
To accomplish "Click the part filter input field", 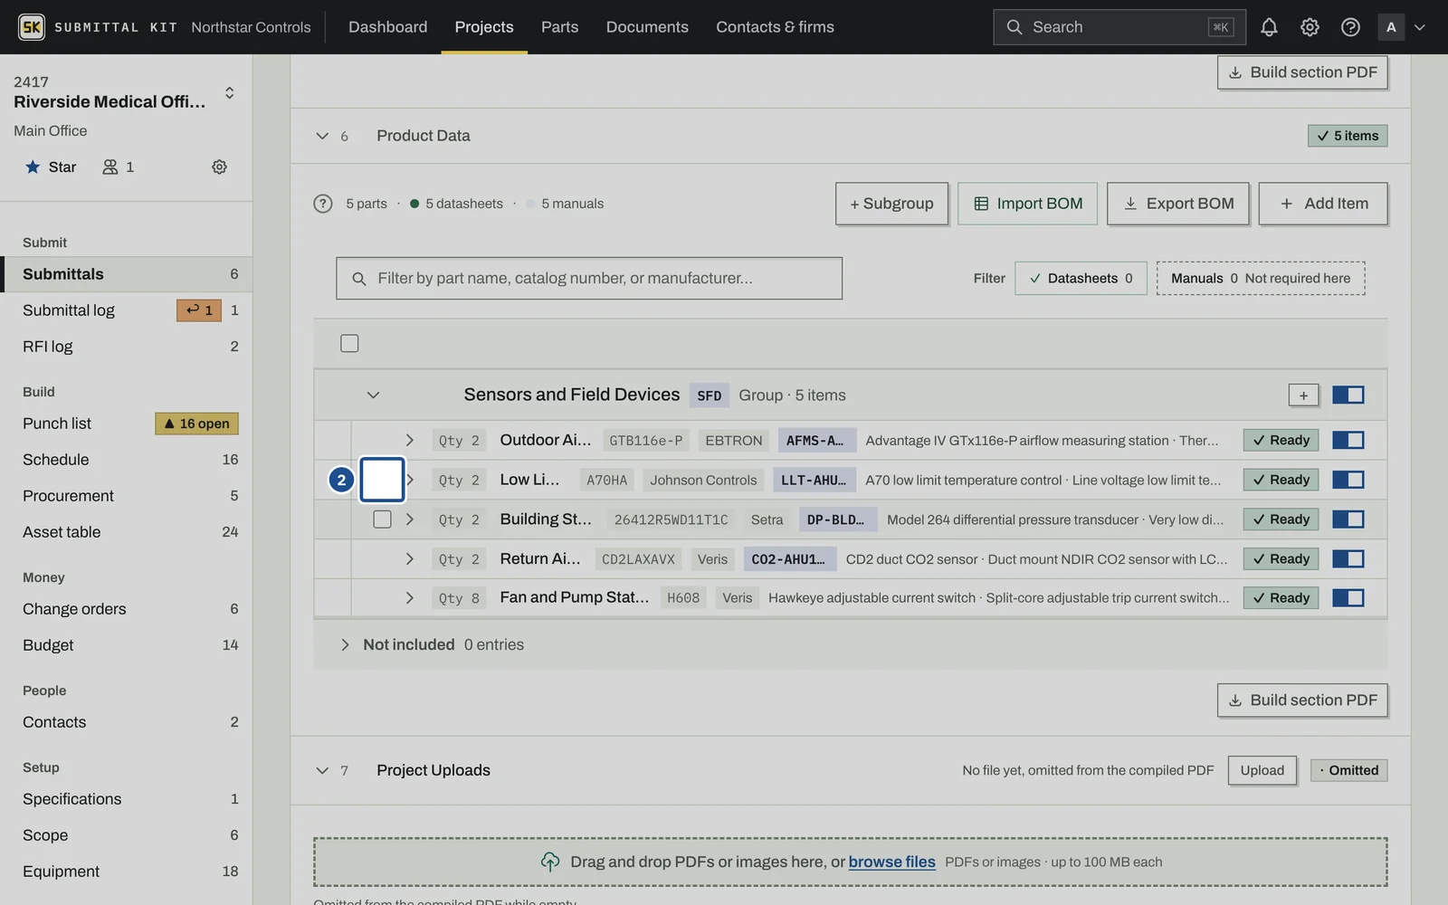I will click(589, 278).
